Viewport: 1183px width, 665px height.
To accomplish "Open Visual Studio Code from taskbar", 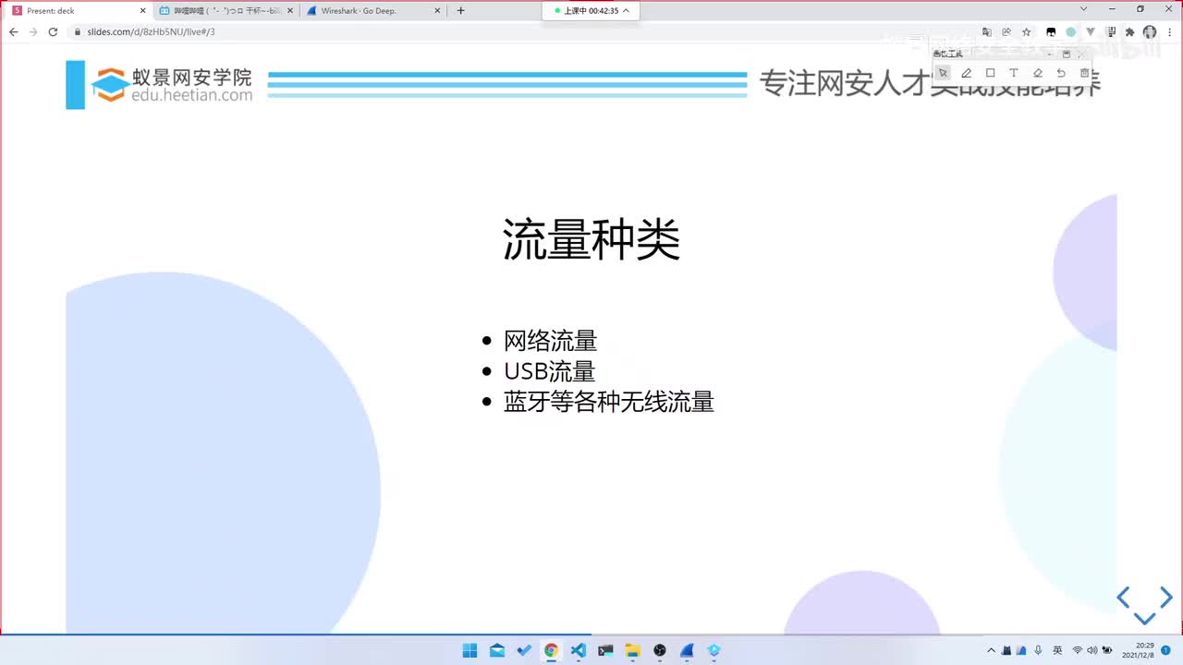I will [x=578, y=650].
